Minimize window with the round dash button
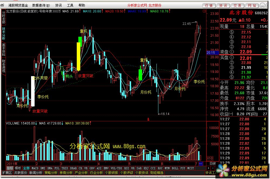The width and height of the screenshot is (270, 179). coord(262,6)
